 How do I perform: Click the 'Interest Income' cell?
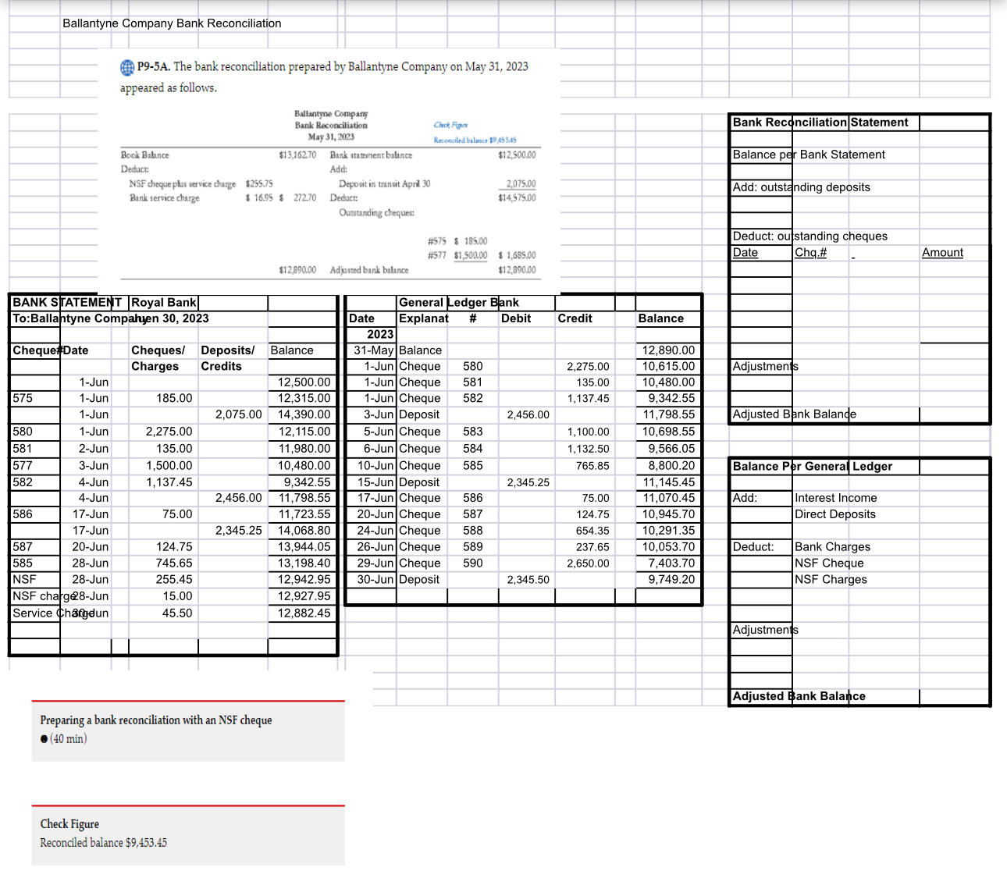(x=835, y=498)
